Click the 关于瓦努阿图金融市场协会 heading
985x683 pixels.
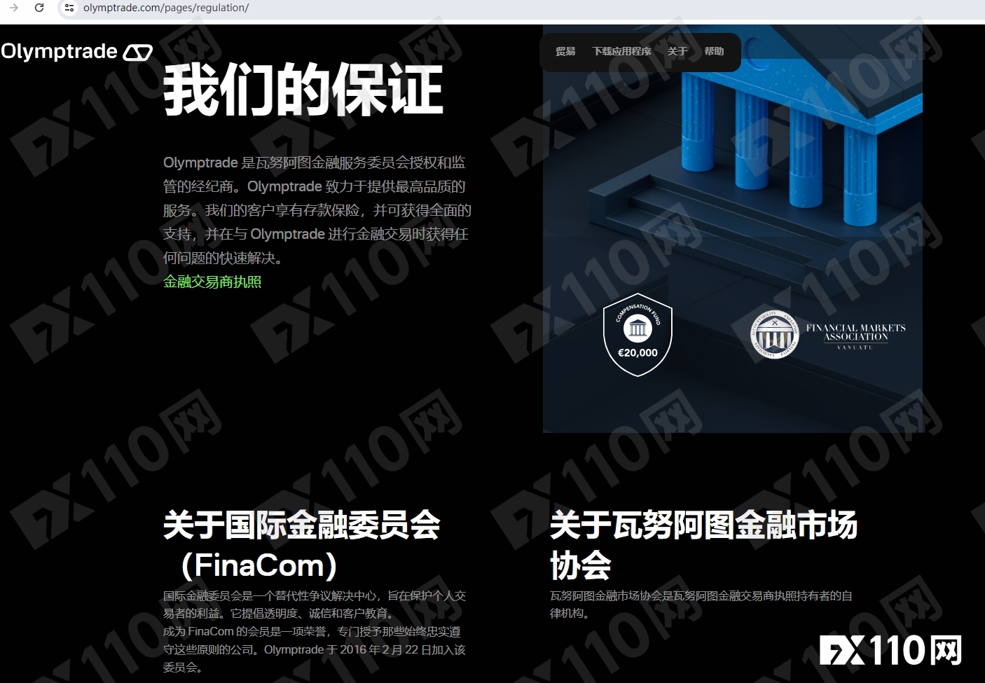click(703, 545)
